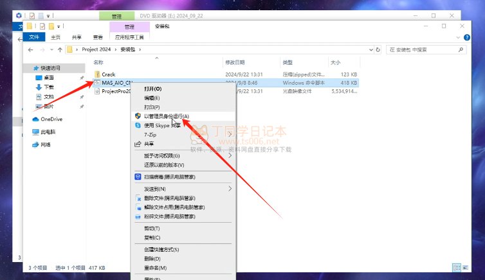
Task: Click the Forward navigation arrow
Action: coord(42,49)
